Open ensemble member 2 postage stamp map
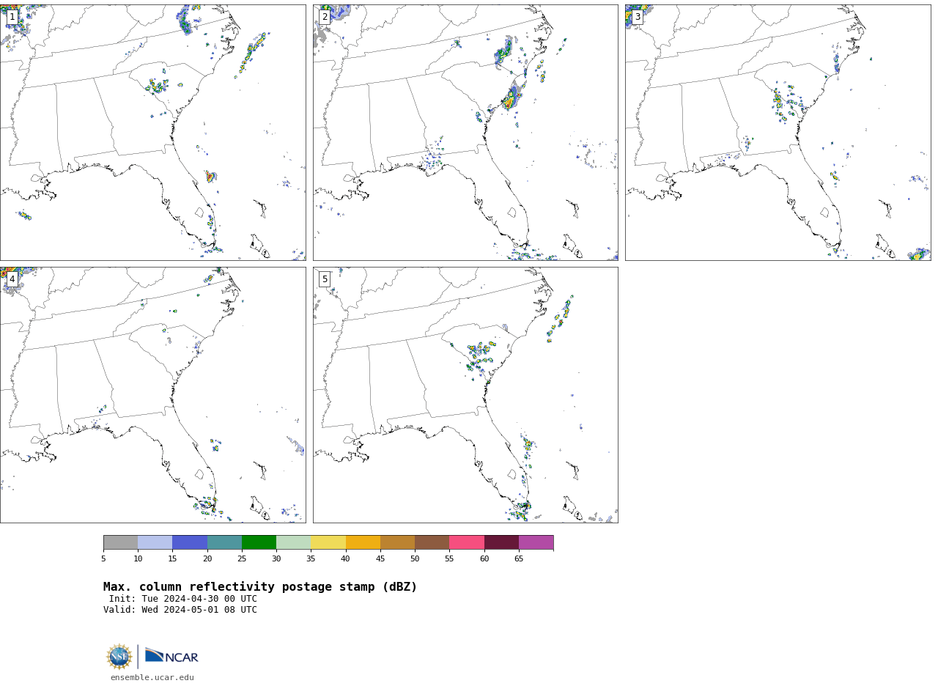Viewport: 938px width, 686px height. point(465,133)
